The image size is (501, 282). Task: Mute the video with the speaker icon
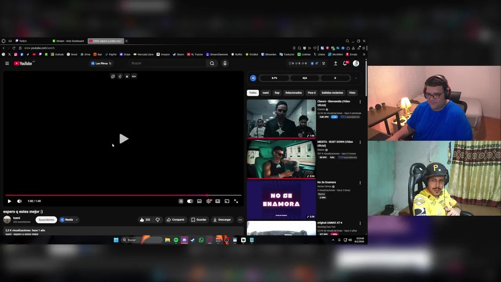click(x=19, y=201)
